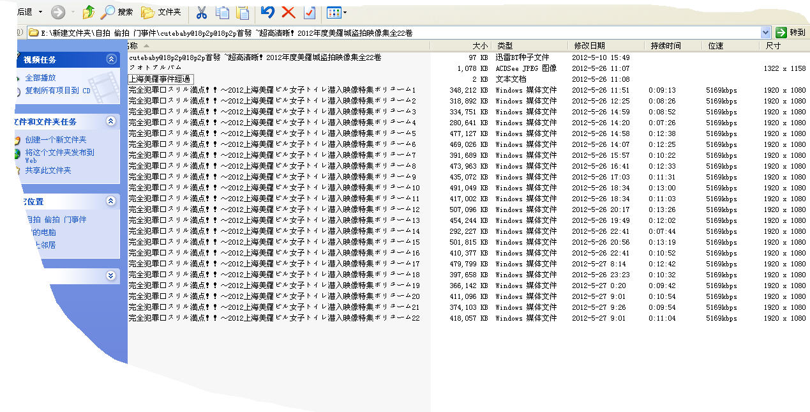Click the 转到 (Go) button

[790, 33]
